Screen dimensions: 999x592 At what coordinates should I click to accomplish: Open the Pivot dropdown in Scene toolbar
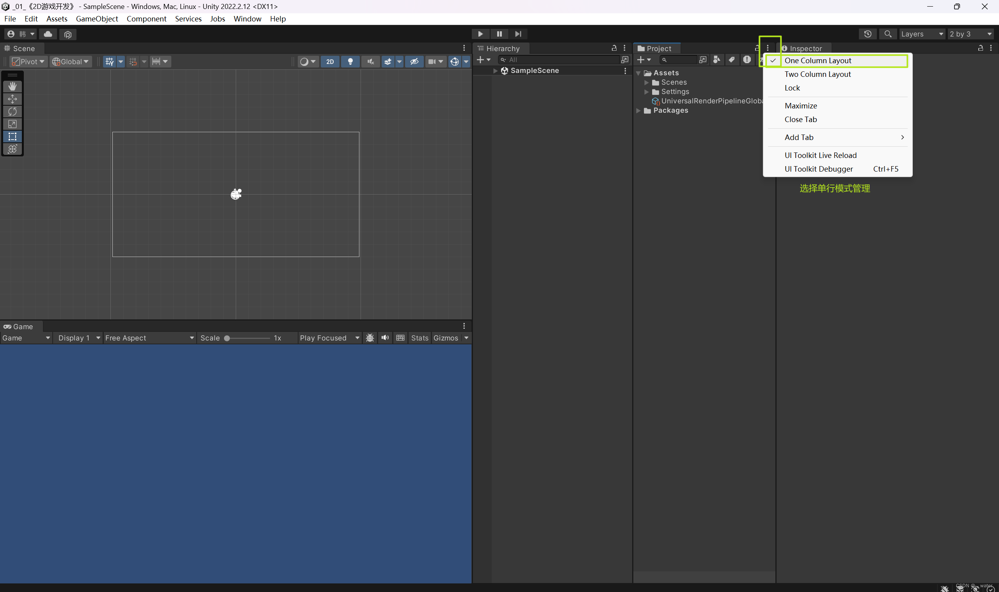tap(28, 62)
